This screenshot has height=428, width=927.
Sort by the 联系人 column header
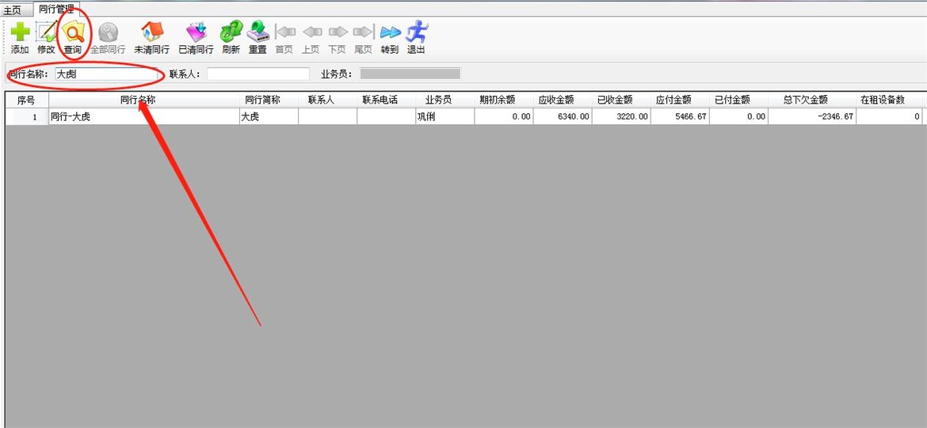(x=327, y=100)
